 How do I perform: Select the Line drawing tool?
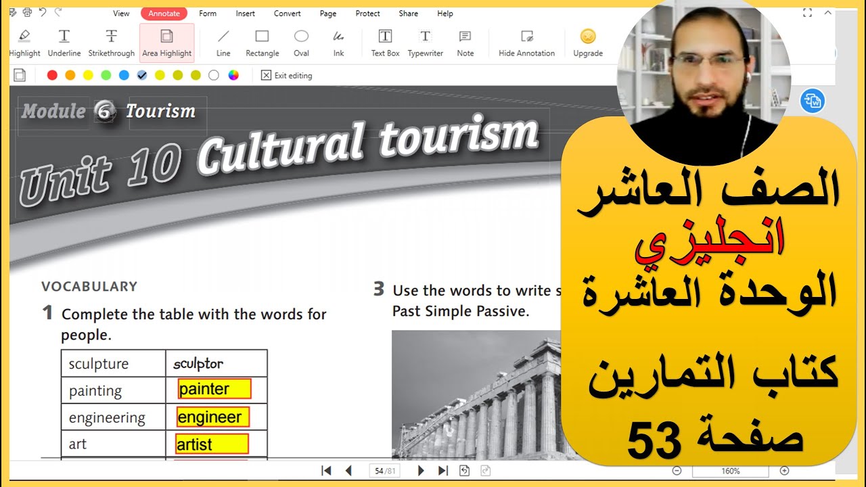point(223,43)
